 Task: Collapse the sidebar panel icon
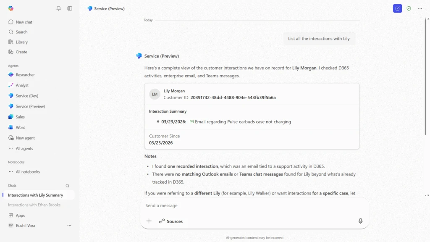70,8
